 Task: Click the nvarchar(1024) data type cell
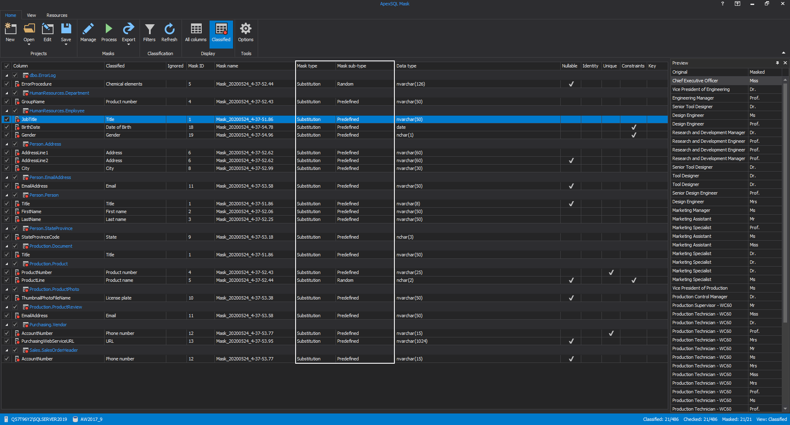tap(477, 341)
